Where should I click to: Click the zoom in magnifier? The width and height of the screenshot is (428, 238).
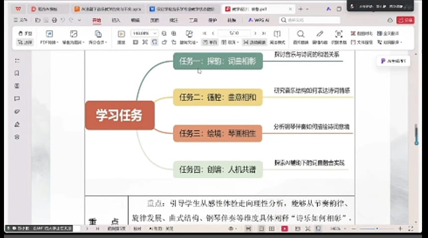click(x=174, y=33)
